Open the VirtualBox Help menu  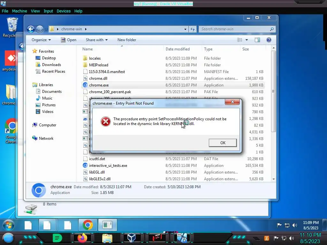click(x=78, y=11)
